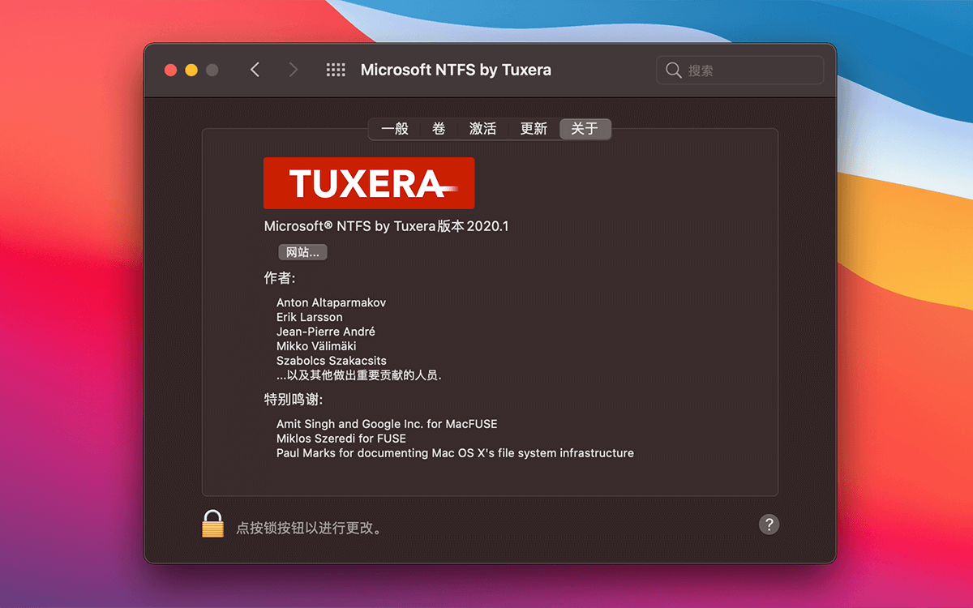The image size is (973, 608).
Task: Switch to the 激活 tab
Action: click(x=482, y=129)
